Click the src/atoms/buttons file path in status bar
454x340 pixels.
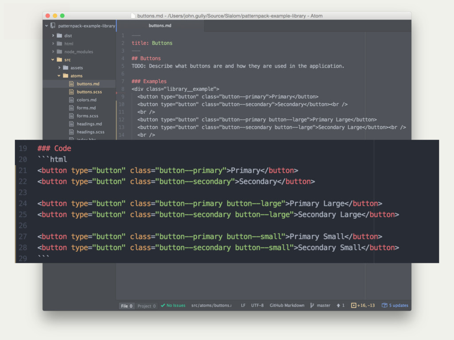211,305
